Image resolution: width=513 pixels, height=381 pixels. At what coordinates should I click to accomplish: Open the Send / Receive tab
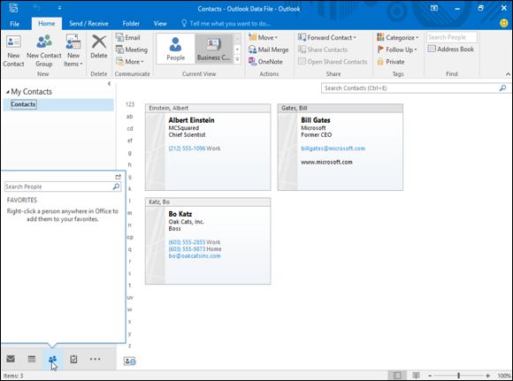(88, 24)
